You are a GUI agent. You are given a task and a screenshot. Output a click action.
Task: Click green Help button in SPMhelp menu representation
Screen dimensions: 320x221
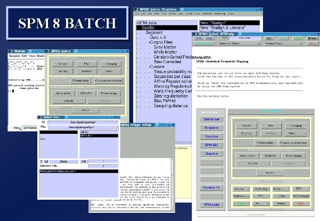click(x=241, y=203)
